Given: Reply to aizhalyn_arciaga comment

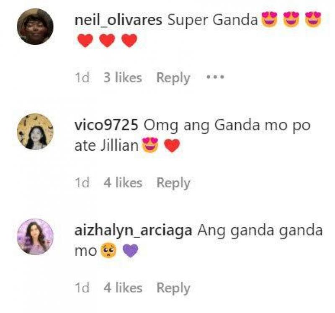Looking at the screenshot, I should pyautogui.click(x=173, y=288).
